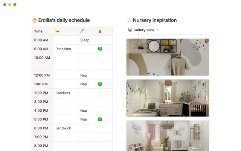Minimize the window with the yellow button
Image resolution: width=241 pixels, height=151 pixels.
point(10,5)
